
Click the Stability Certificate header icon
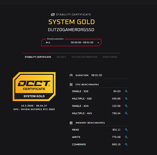53,15
